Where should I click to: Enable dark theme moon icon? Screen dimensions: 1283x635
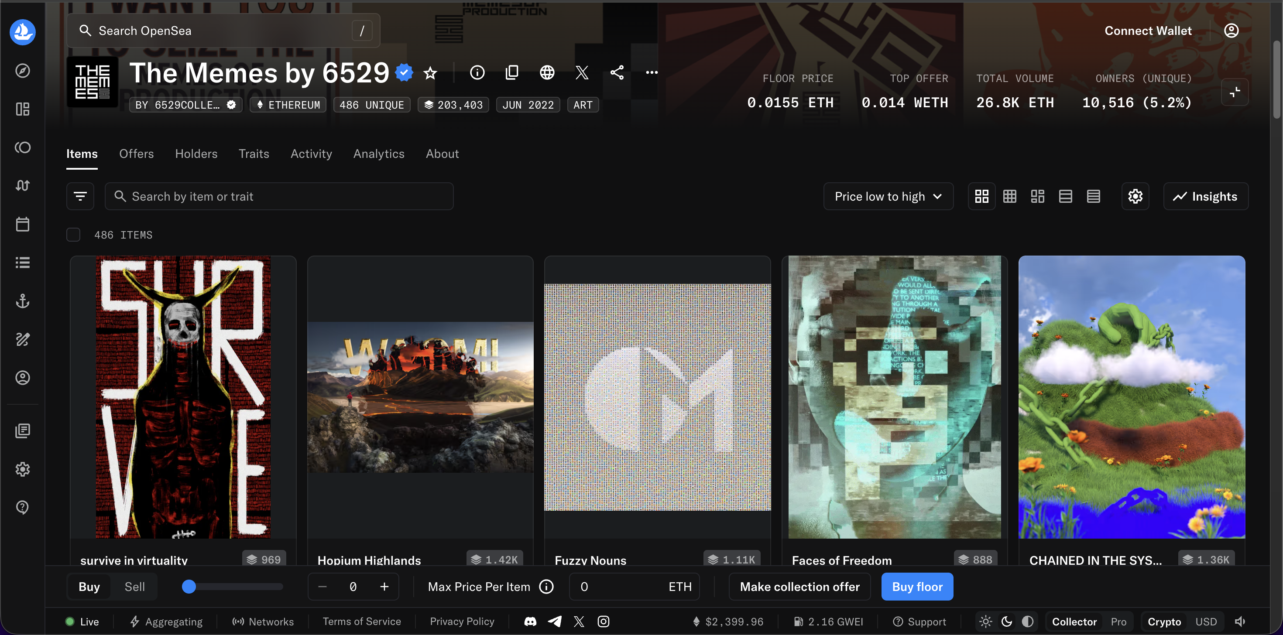tap(1007, 621)
